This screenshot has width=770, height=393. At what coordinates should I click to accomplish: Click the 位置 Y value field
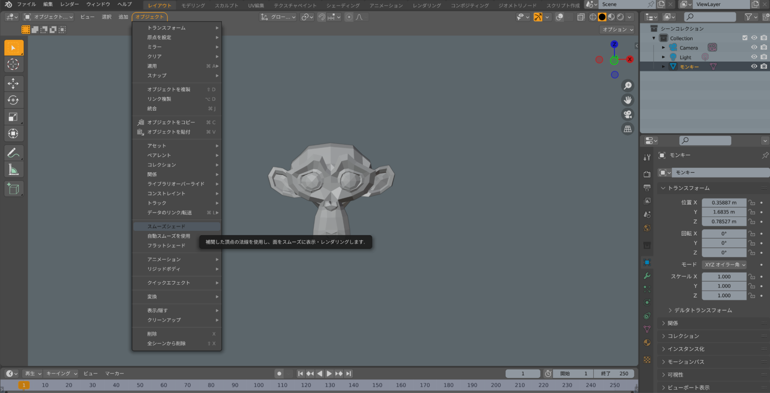[724, 212]
